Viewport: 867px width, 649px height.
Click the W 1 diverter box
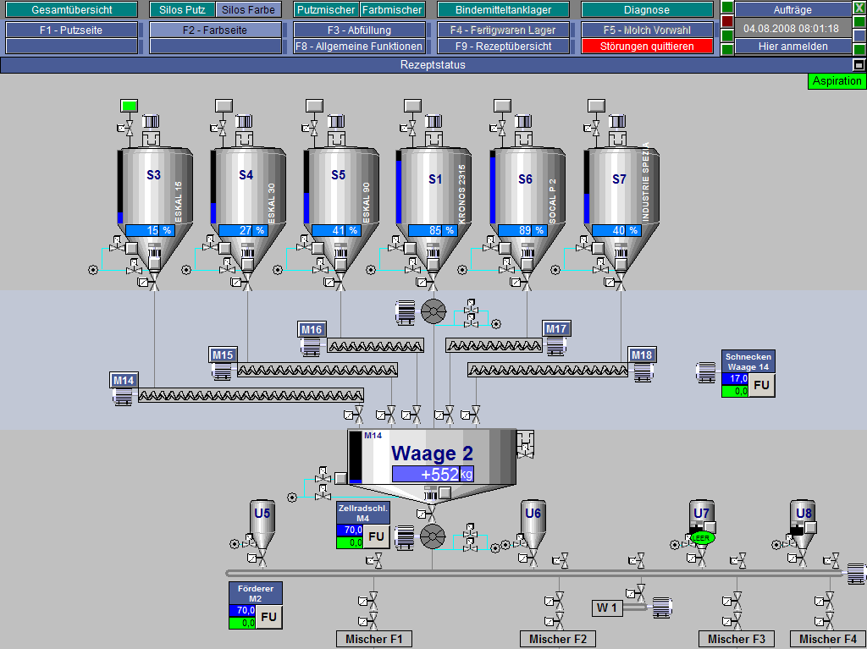(x=608, y=608)
